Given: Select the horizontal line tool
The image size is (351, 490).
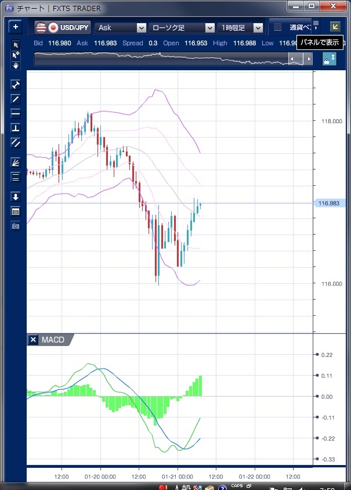Looking at the screenshot, I should 16,113.
